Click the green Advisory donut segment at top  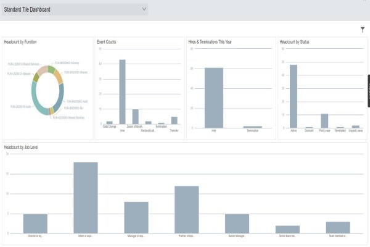click(51, 69)
